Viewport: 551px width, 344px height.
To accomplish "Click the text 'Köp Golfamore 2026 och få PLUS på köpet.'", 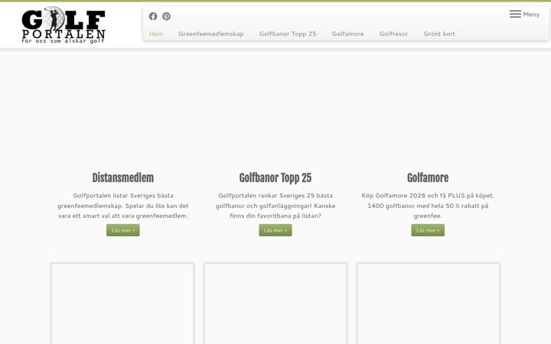I will 428,196.
